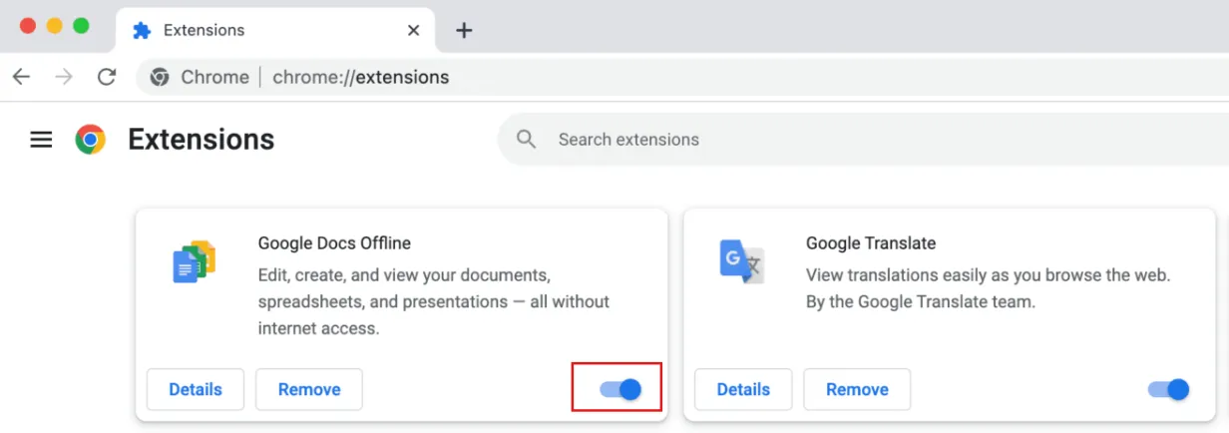Disable the Google Docs Offline extension toggle

pos(620,389)
